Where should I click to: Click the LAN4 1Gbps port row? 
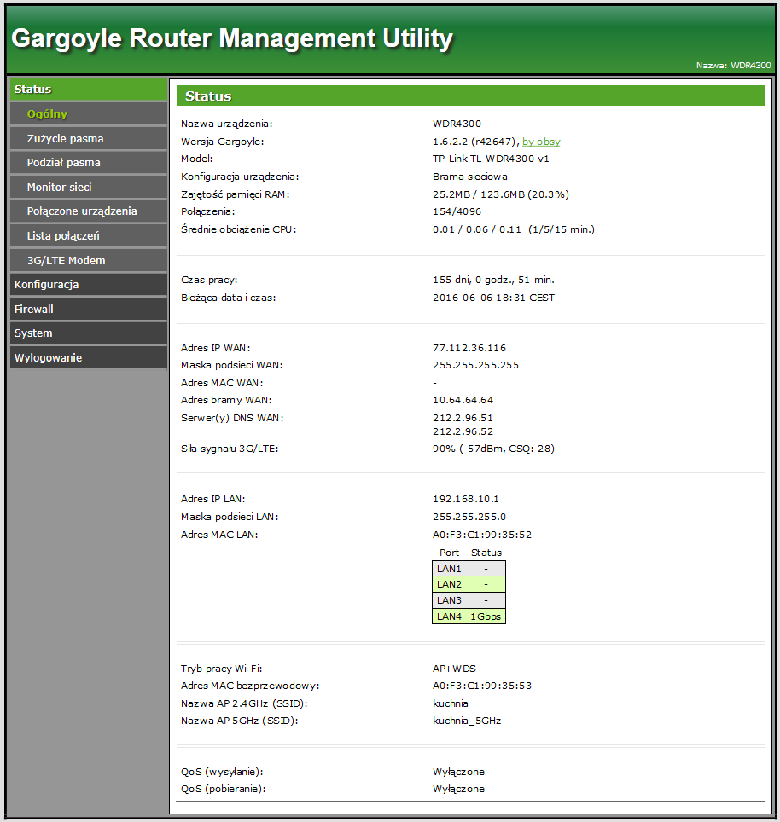[x=469, y=616]
